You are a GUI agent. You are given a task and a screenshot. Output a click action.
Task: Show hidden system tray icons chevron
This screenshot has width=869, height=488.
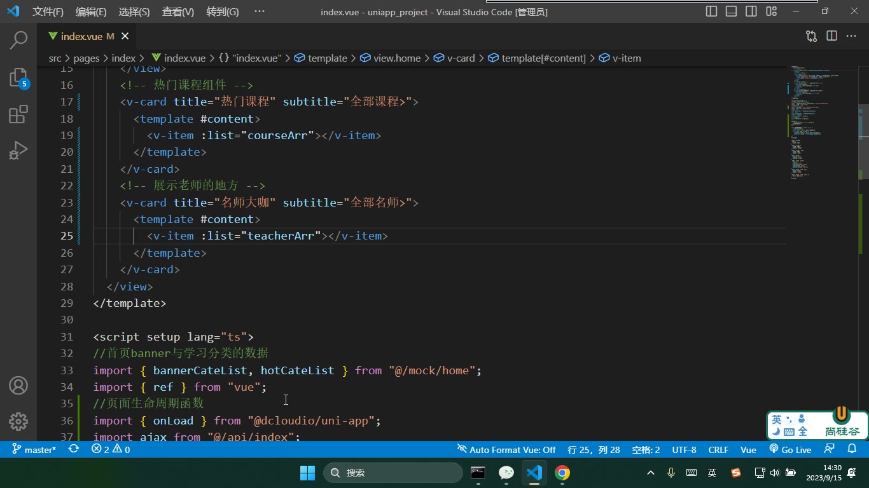click(650, 473)
